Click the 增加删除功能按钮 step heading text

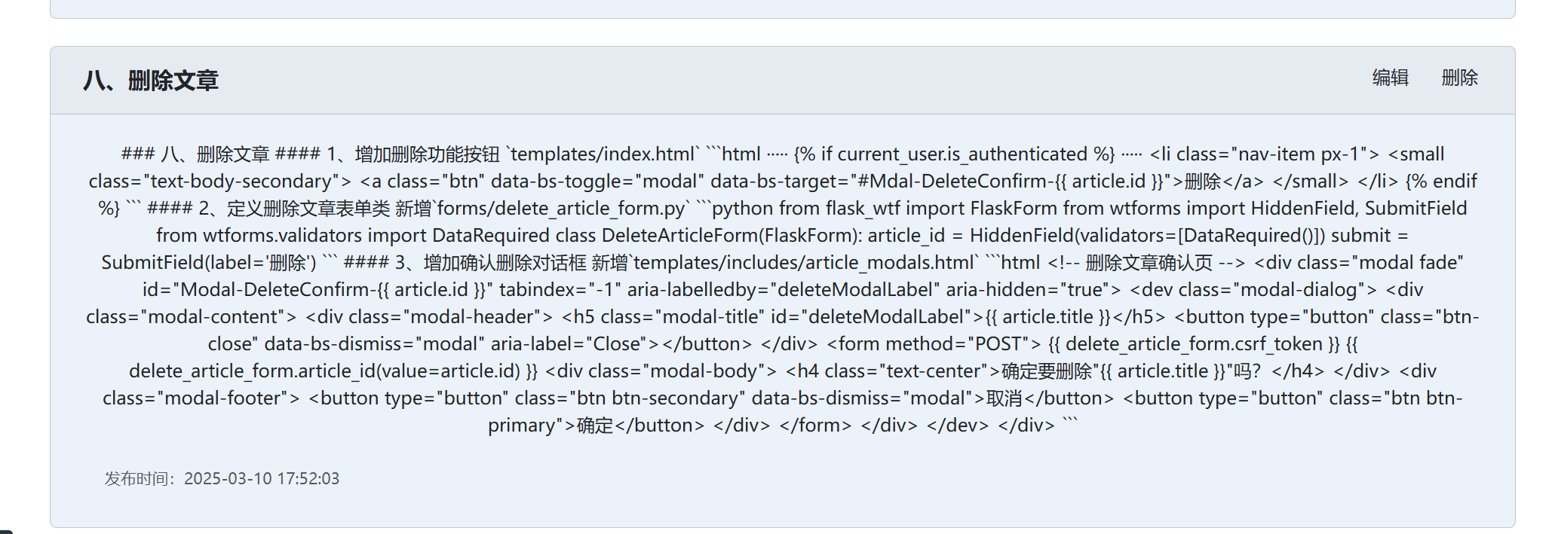click(427, 154)
